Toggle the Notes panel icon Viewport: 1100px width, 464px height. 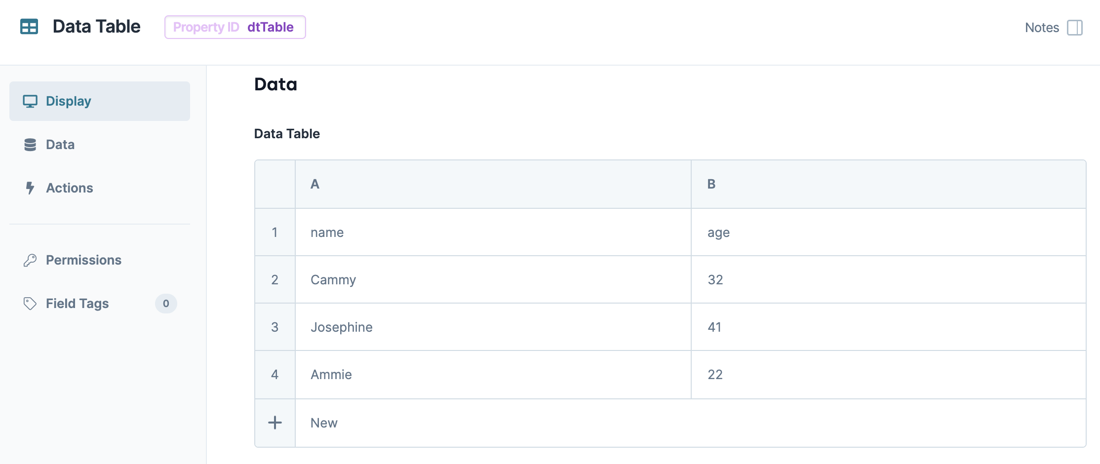click(1074, 28)
